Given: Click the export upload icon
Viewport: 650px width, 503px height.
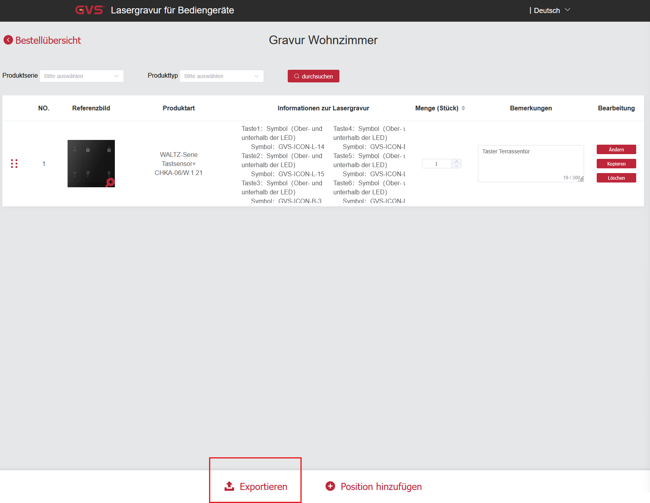Looking at the screenshot, I should tap(229, 486).
